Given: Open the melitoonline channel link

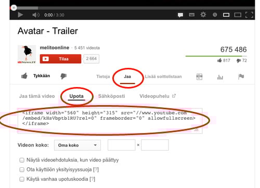Looking at the screenshot, I should tap(55, 48).
